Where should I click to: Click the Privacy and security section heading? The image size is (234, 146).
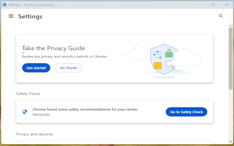pos(34,134)
